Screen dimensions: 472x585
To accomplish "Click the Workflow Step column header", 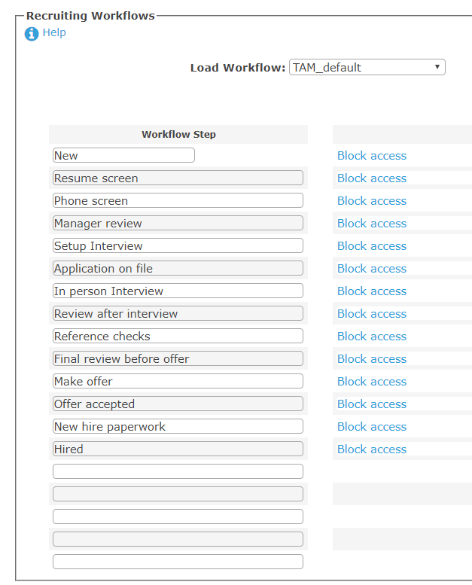I will pos(178,134).
